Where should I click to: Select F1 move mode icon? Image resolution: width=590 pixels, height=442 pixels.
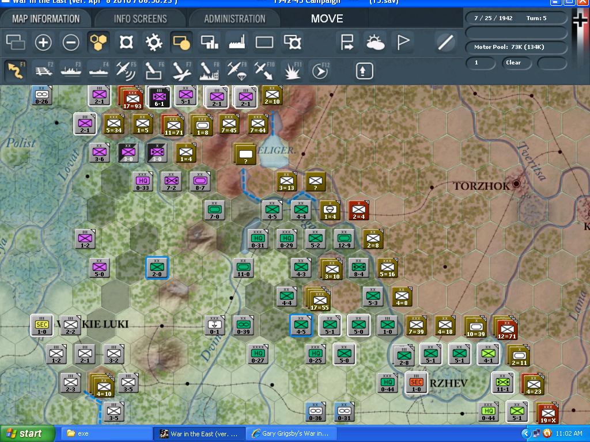(16, 71)
